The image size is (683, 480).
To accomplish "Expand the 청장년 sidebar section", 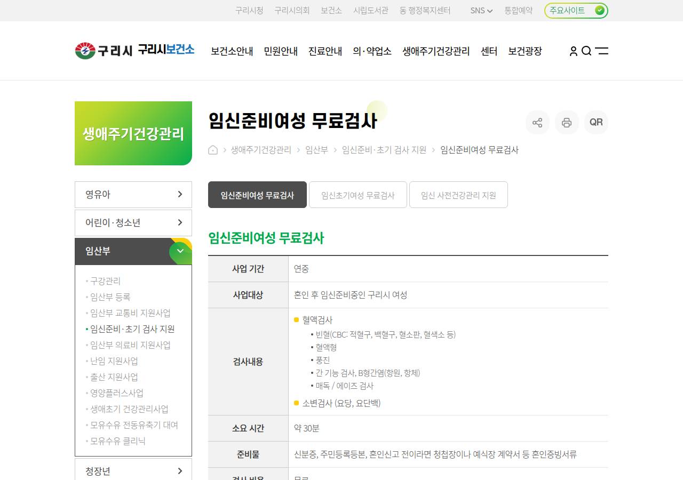I will (133, 471).
